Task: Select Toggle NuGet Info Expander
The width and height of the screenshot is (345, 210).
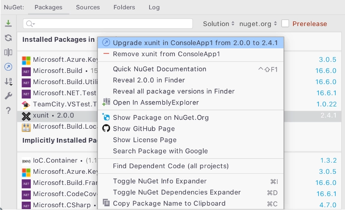Action: point(191,181)
